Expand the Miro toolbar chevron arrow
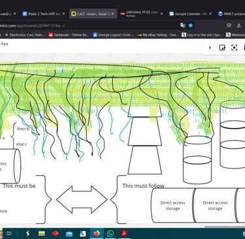Image resolution: width=245 pixels, height=239 pixels. [x=210, y=48]
